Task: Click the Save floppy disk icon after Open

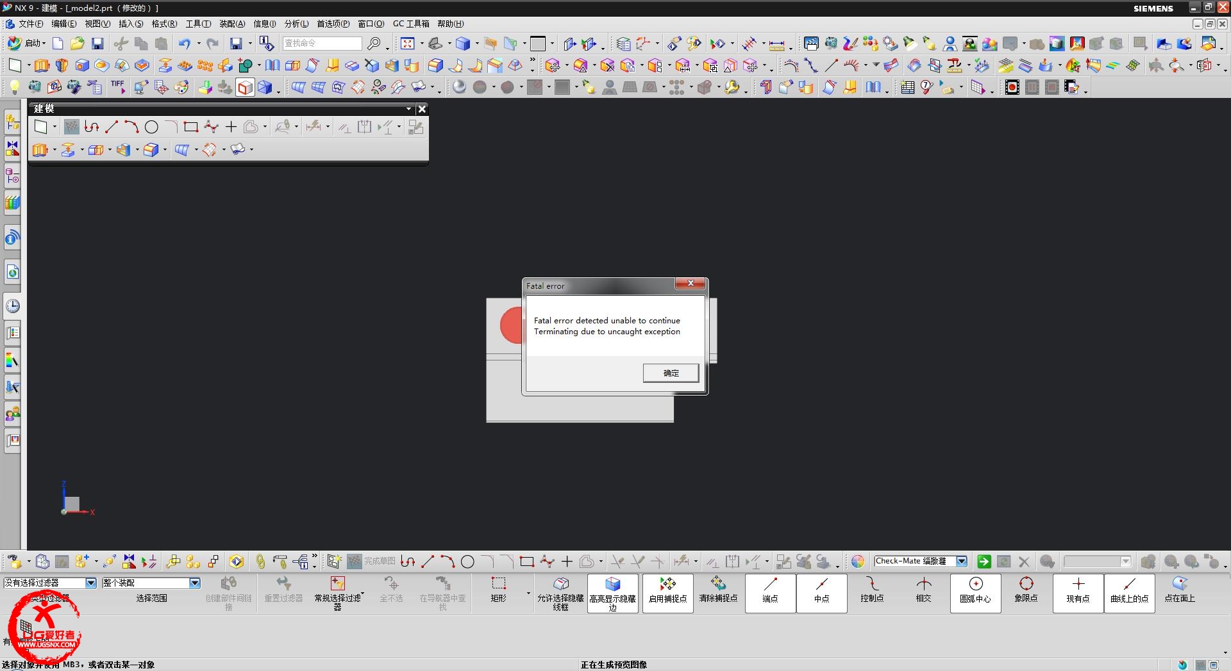Action: pyautogui.click(x=97, y=44)
